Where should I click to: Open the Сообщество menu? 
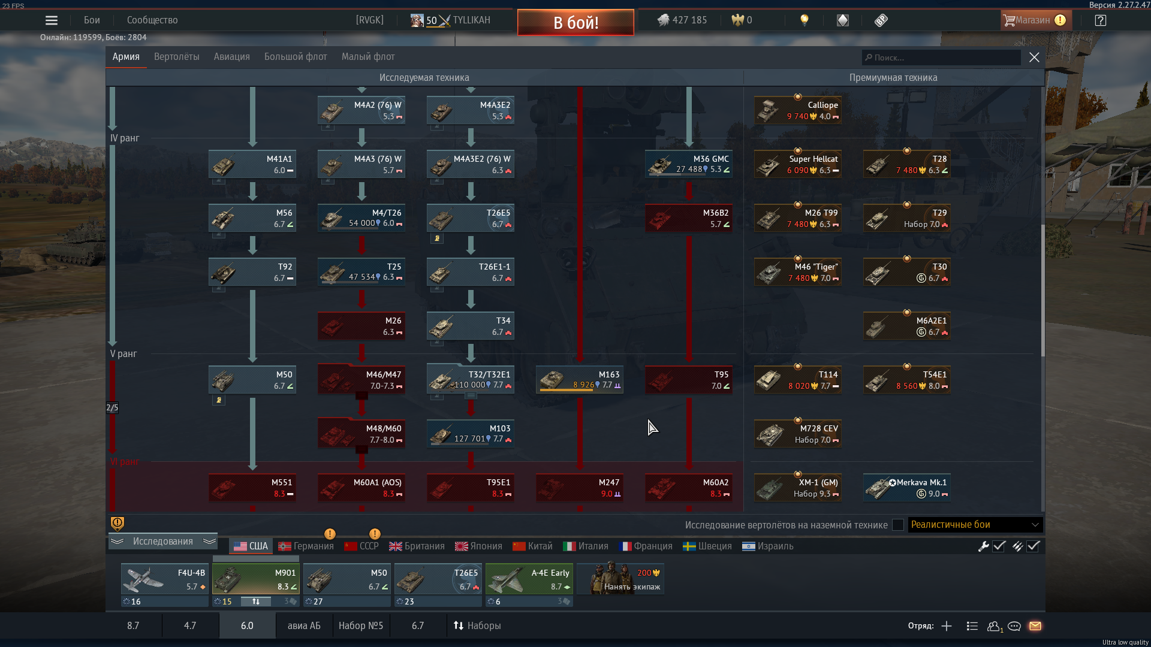152,20
